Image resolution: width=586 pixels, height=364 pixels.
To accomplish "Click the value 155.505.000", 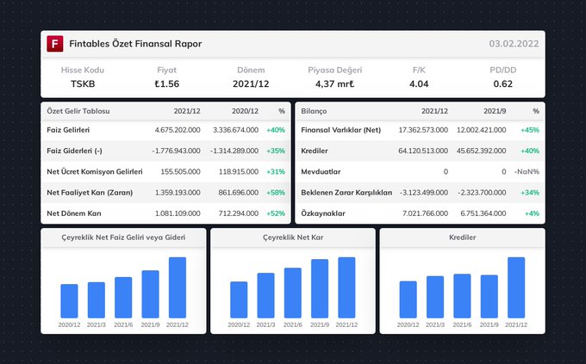I will 180,172.
